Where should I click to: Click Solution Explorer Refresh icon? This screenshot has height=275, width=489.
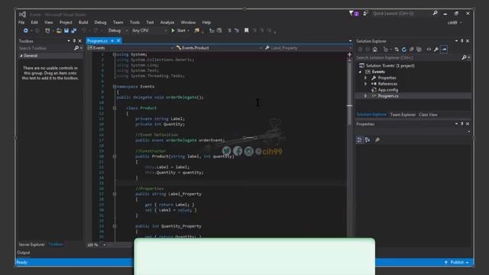pyautogui.click(x=404, y=49)
